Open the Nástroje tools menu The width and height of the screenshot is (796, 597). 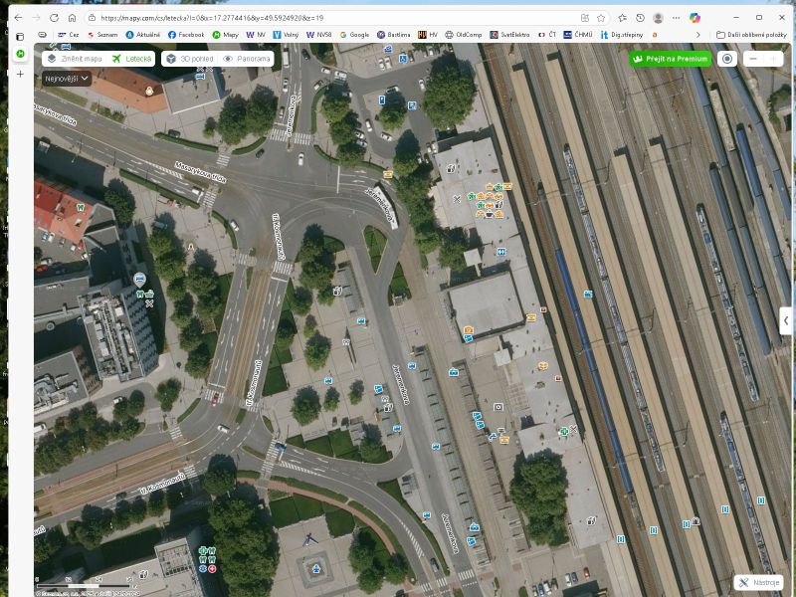tap(759, 582)
